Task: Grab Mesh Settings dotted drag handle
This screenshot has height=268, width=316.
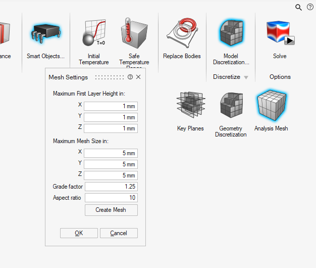Action: pyautogui.click(x=110, y=77)
